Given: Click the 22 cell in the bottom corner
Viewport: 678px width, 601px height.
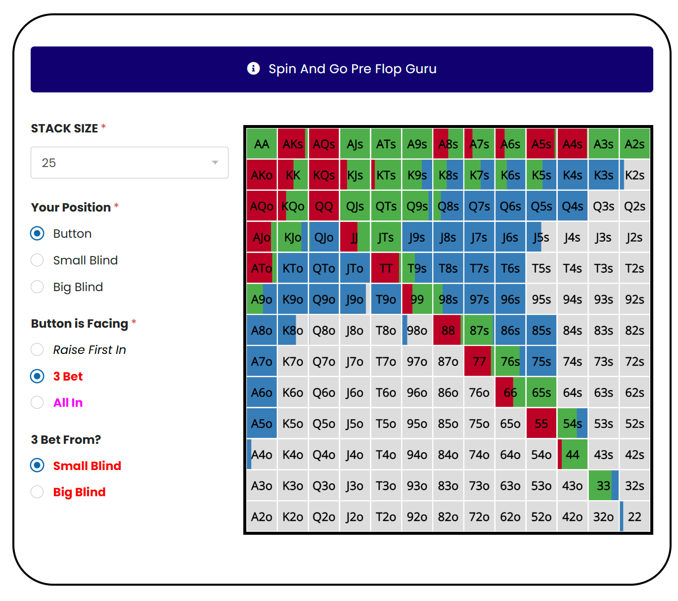Looking at the screenshot, I should 634,516.
